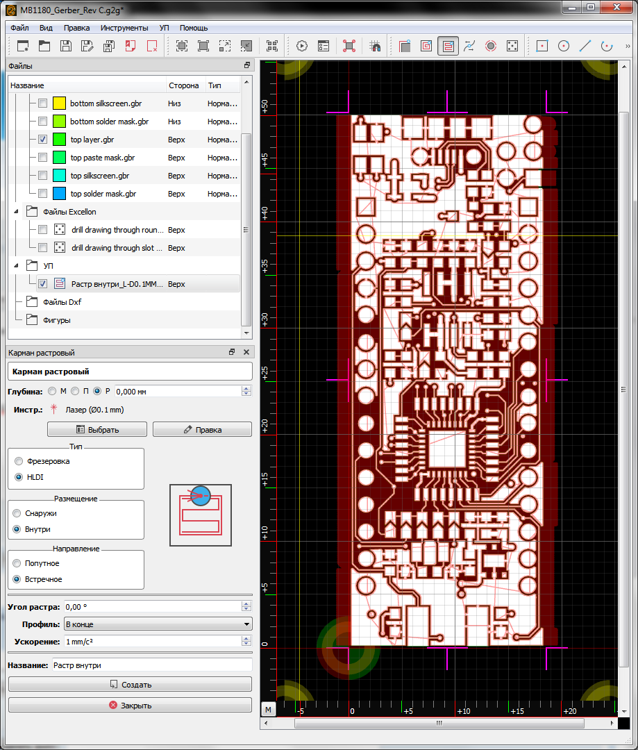Open the Инструменты menu
The height and width of the screenshot is (750, 638).
[124, 28]
